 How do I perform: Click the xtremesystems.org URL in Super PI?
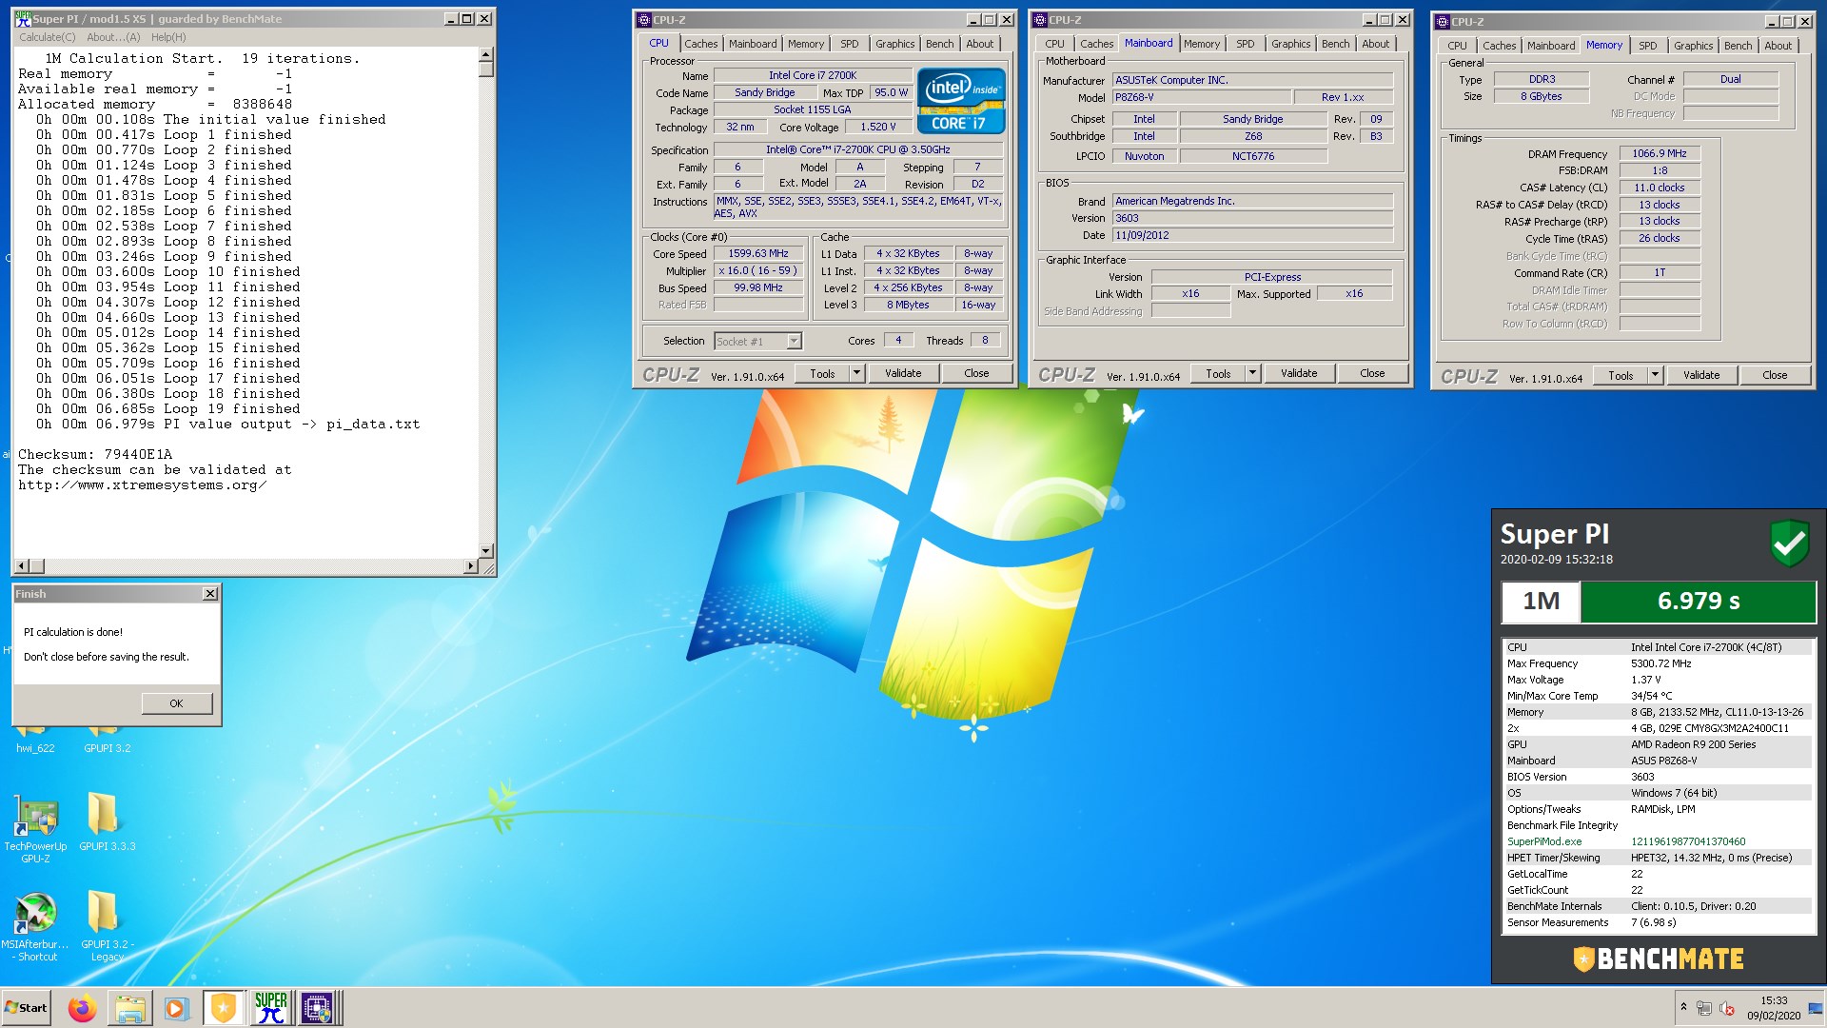(x=142, y=485)
